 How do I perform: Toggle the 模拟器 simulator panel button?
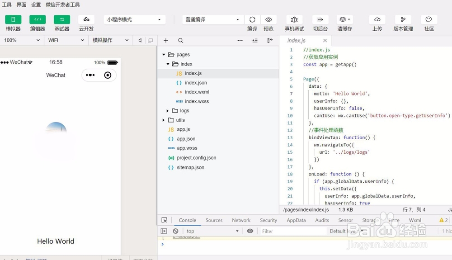[13, 19]
